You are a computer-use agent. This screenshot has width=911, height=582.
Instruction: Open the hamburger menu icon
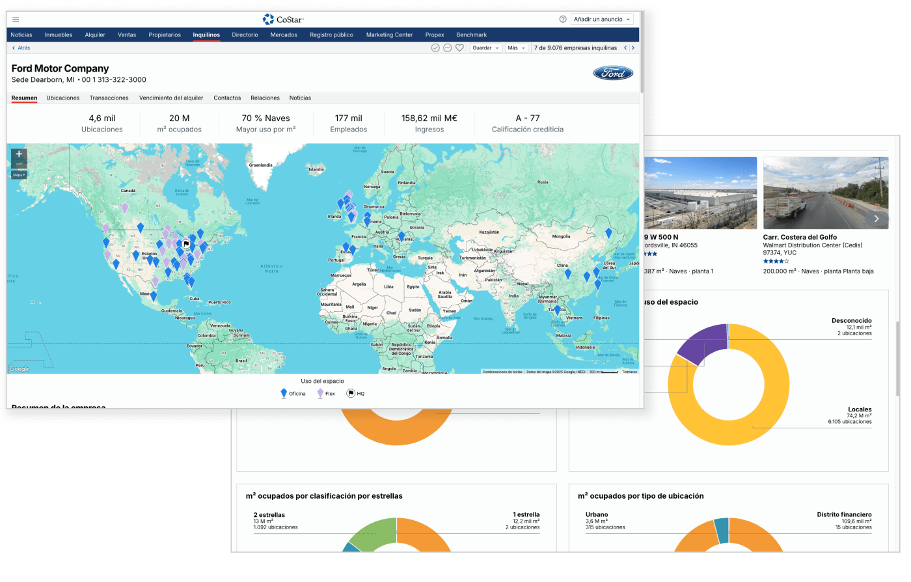click(x=16, y=20)
